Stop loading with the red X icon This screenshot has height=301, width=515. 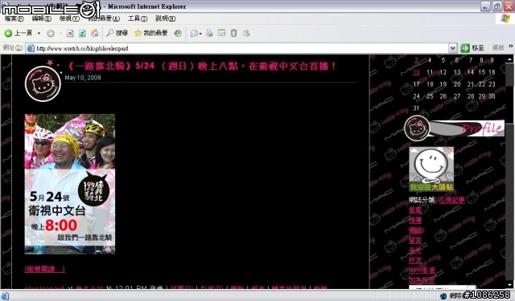70,33
